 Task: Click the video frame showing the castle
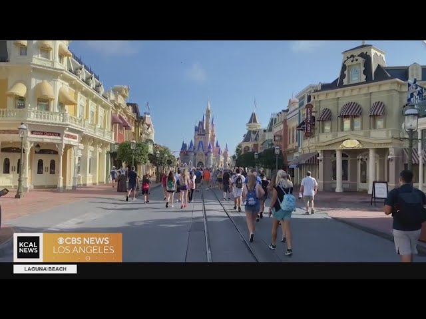[x=213, y=152]
